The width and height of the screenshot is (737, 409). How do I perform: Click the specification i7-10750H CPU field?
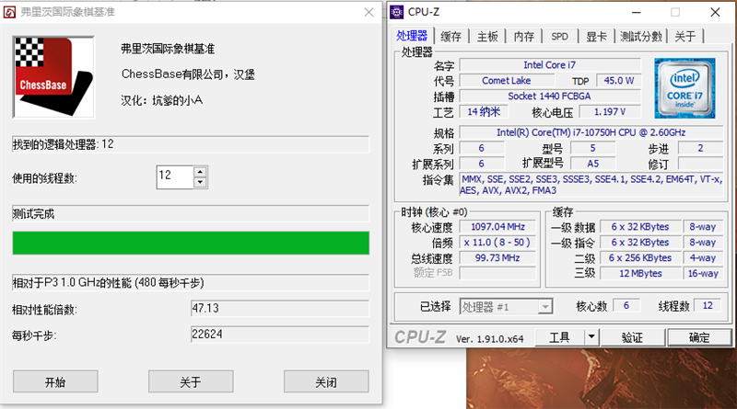[x=591, y=132]
